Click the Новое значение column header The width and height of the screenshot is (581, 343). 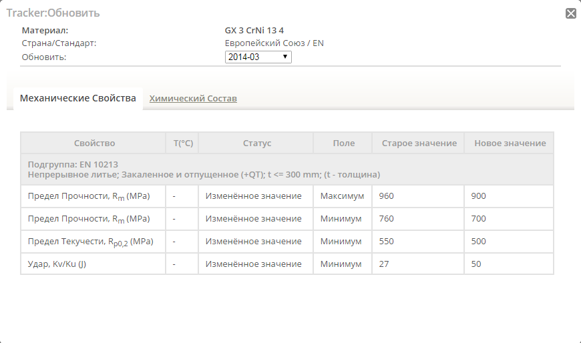point(509,143)
